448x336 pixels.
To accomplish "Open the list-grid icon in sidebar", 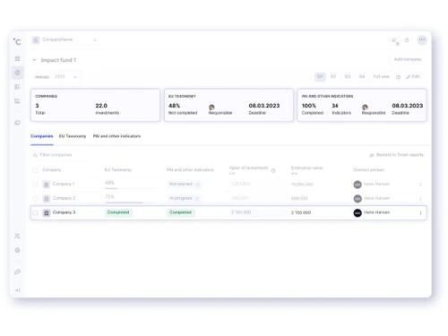I will [x=17, y=87].
